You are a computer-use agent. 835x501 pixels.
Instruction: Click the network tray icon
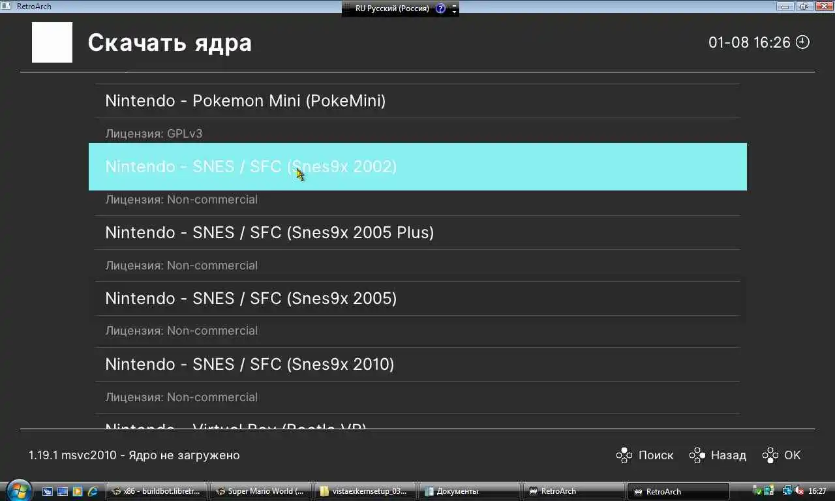[787, 491]
